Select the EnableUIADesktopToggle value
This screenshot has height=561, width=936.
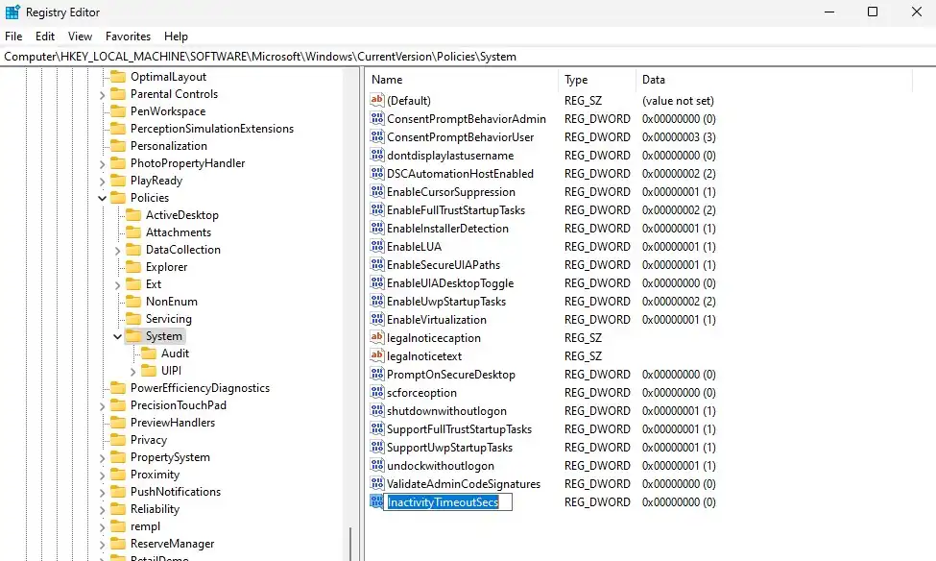450,283
